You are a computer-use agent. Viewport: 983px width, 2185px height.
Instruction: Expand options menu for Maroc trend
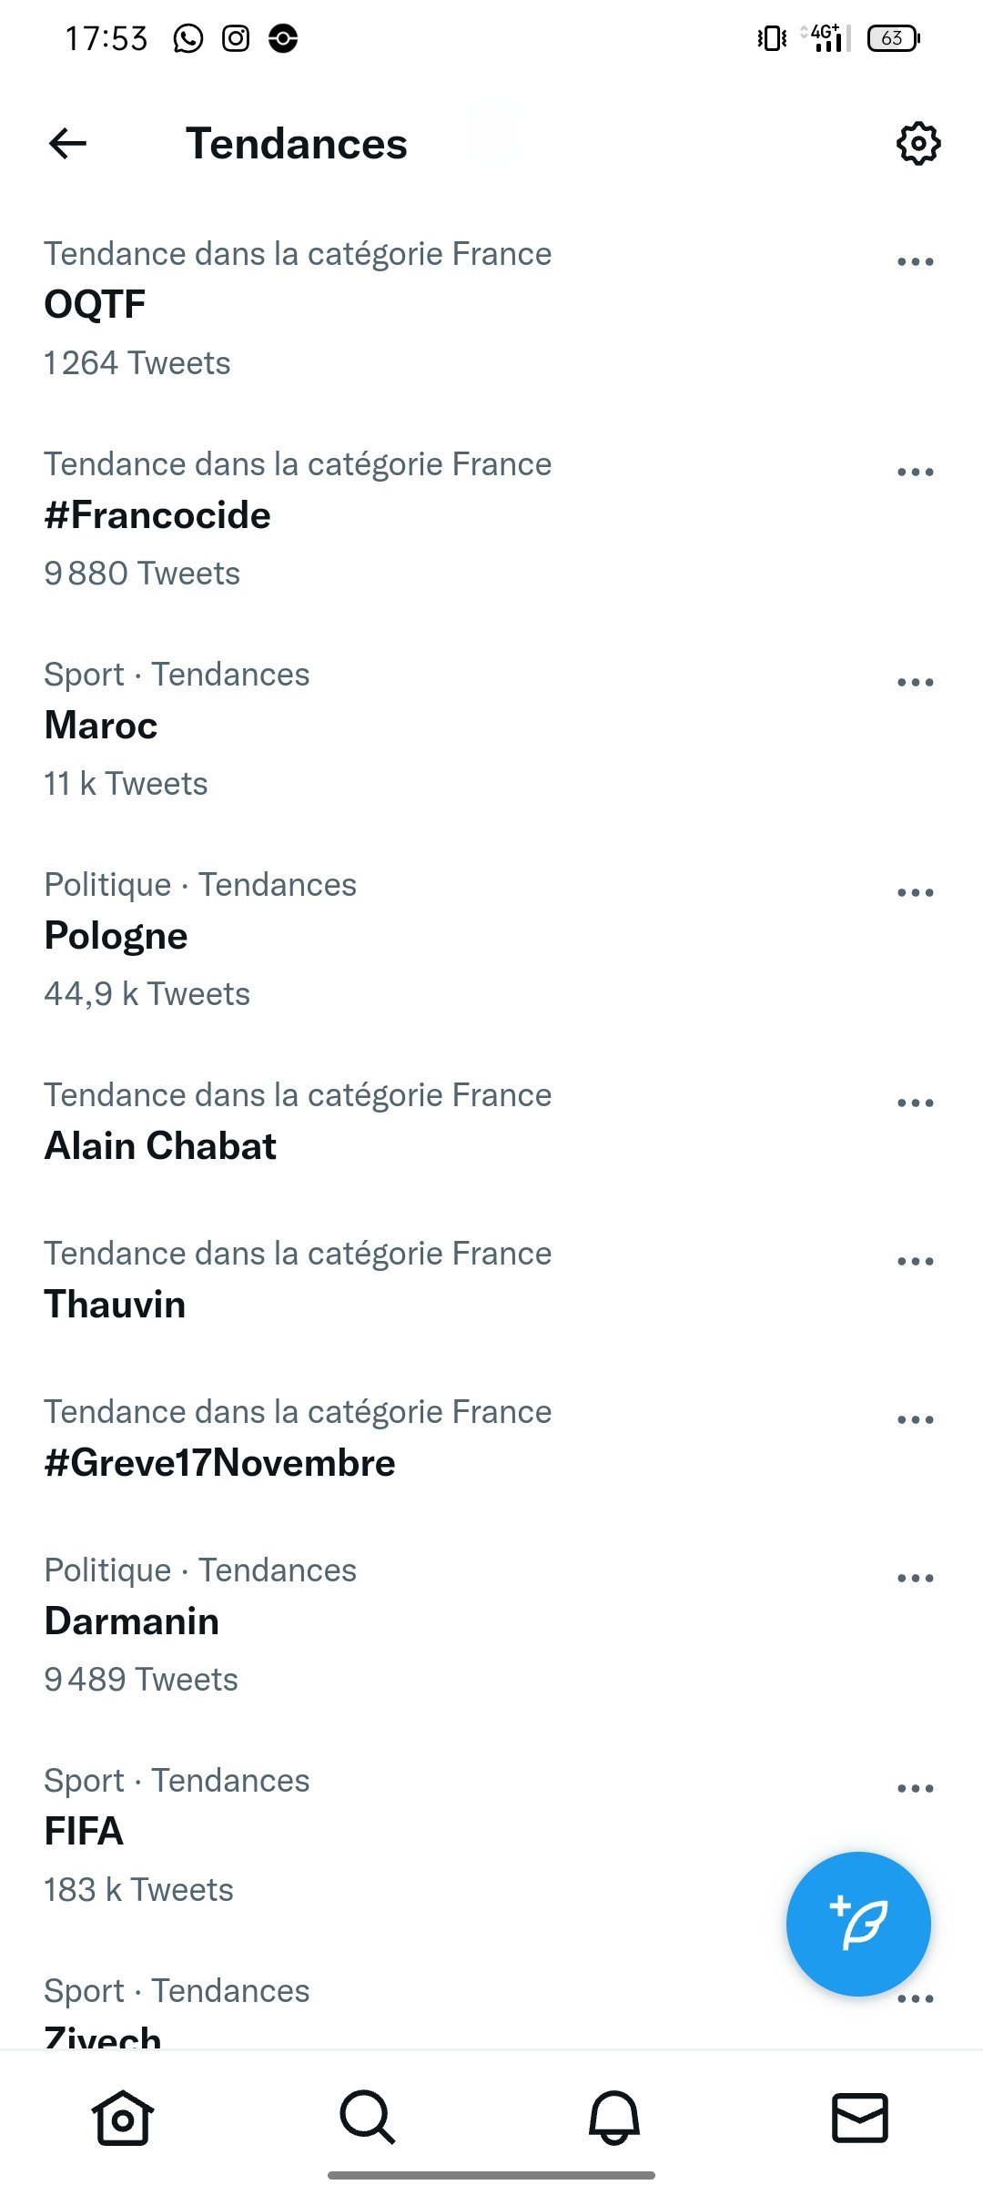pos(915,683)
